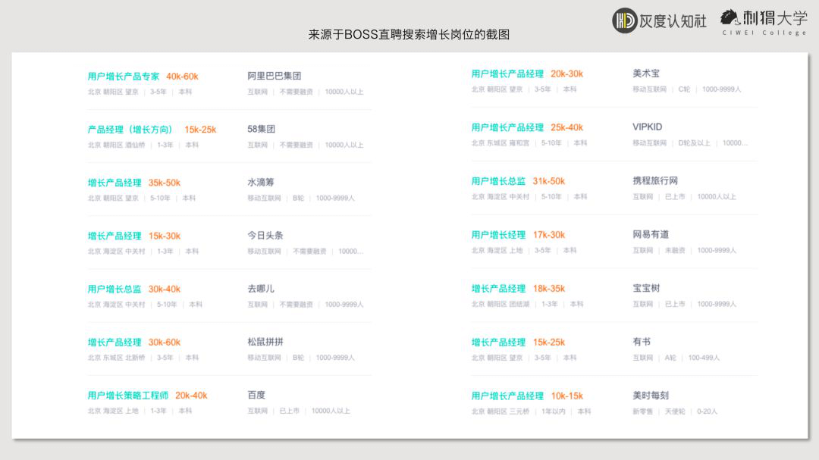Click location text 北京 朝阳区 三元桥
Viewport: 819px width, 460px height.
tap(500, 412)
